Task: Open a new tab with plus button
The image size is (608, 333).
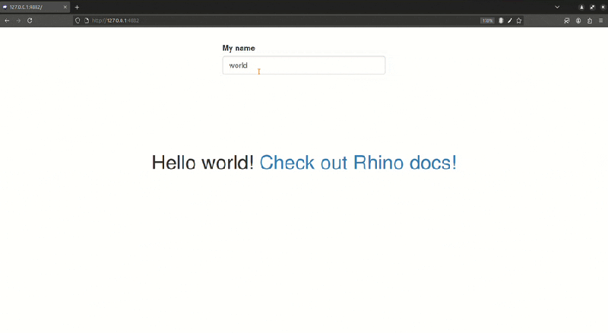Action: 77,7
